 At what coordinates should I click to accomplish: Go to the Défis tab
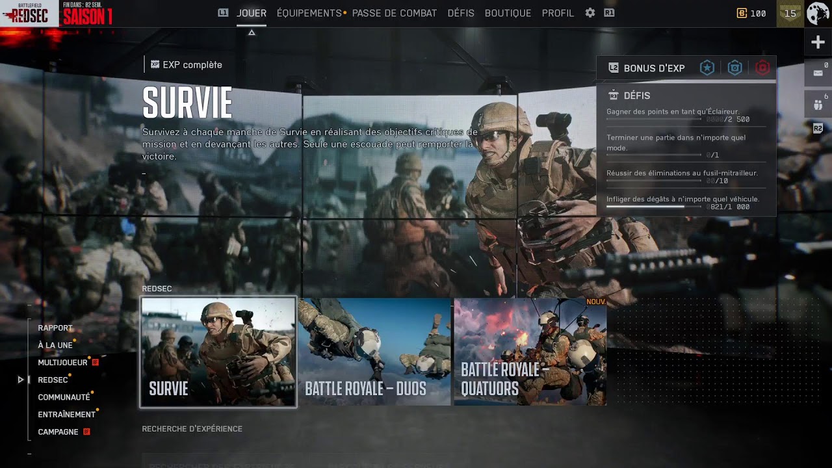[461, 13]
